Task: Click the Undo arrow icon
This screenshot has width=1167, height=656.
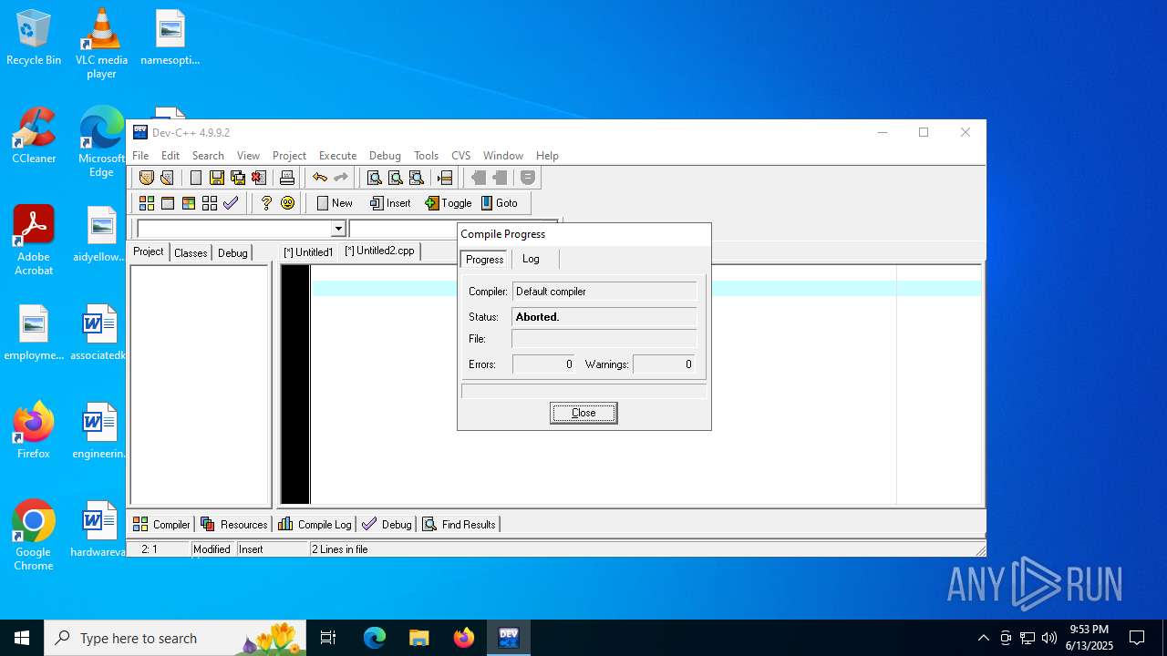Action: click(320, 178)
